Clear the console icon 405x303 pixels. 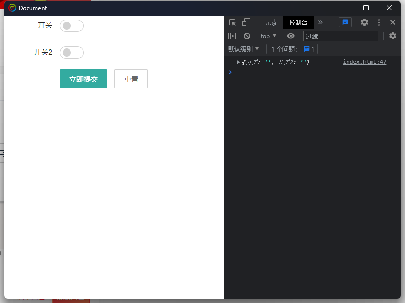247,36
